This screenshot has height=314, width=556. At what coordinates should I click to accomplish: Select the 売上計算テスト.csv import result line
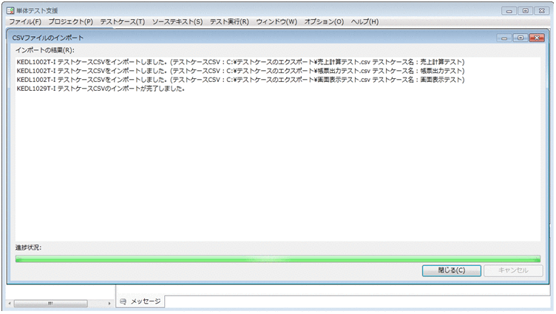tap(240, 62)
